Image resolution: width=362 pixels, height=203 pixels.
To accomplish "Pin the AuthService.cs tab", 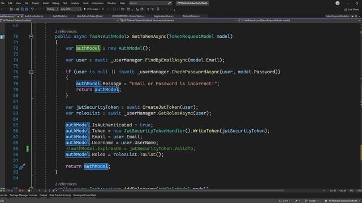I will [x=18, y=16].
